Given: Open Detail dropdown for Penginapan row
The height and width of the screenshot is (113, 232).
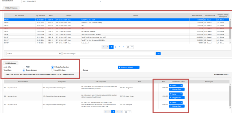Looking at the screenshot, I should pyautogui.click(x=176, y=86).
